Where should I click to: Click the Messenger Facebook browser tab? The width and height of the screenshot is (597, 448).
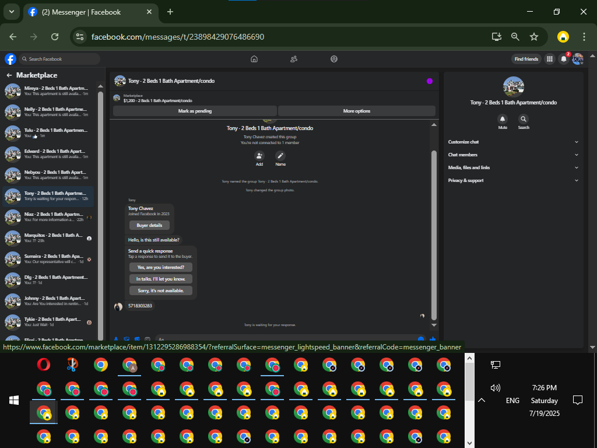tap(90, 12)
